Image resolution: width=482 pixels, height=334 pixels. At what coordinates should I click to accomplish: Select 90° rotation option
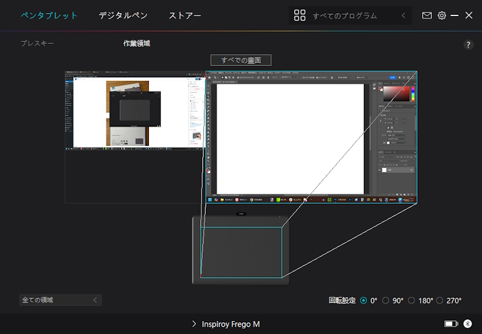click(x=386, y=301)
